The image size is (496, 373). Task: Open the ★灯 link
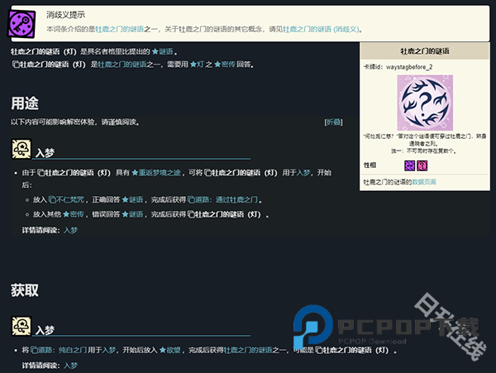coord(197,65)
